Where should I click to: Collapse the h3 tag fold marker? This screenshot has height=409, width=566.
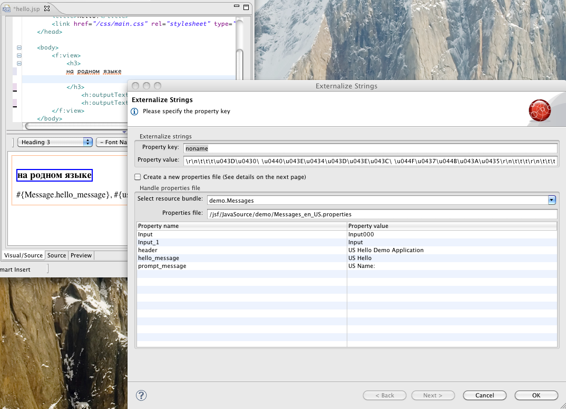pos(19,63)
